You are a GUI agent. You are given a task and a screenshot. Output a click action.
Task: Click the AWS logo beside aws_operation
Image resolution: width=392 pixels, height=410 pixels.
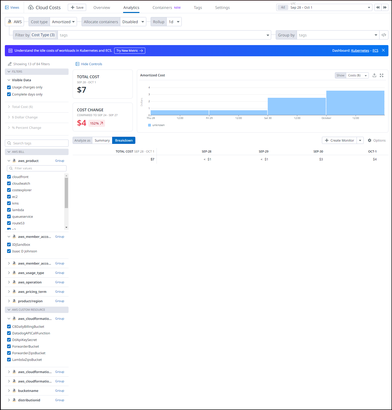(x=14, y=282)
